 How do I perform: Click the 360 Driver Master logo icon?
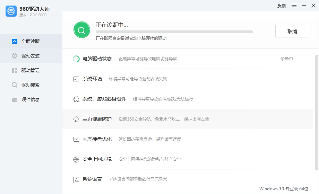click(x=11, y=11)
